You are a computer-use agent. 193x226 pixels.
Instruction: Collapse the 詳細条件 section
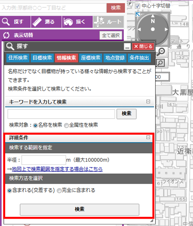pos(148,137)
